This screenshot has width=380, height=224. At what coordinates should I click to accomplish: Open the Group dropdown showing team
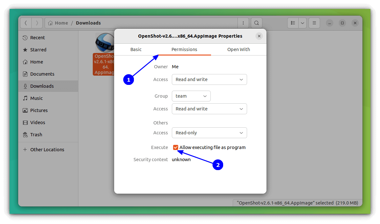(x=191, y=96)
